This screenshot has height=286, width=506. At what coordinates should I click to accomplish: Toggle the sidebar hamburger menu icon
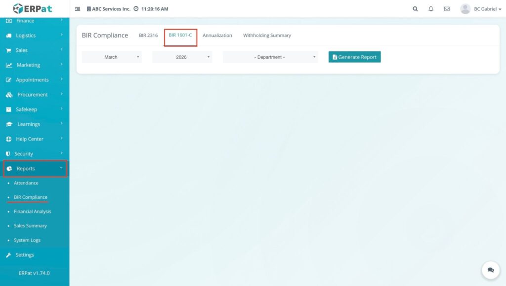tap(78, 9)
